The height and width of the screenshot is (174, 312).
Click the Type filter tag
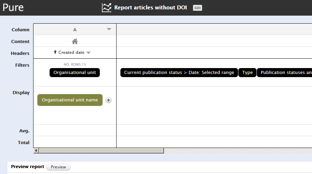247,73
